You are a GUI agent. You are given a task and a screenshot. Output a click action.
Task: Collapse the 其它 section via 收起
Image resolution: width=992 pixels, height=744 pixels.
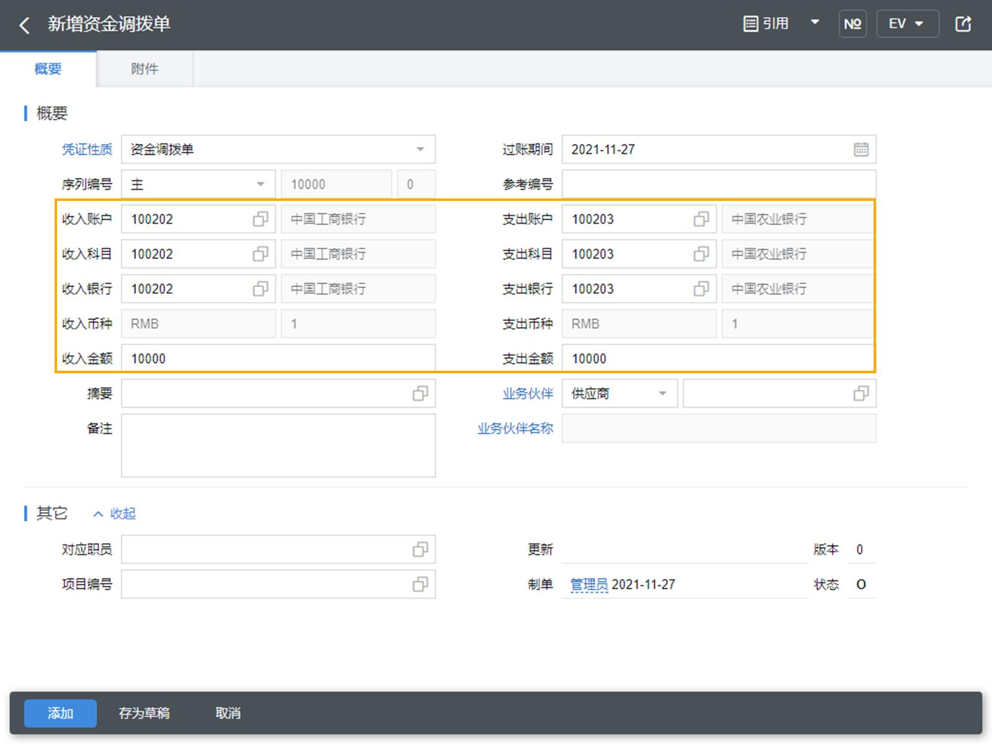coord(115,513)
